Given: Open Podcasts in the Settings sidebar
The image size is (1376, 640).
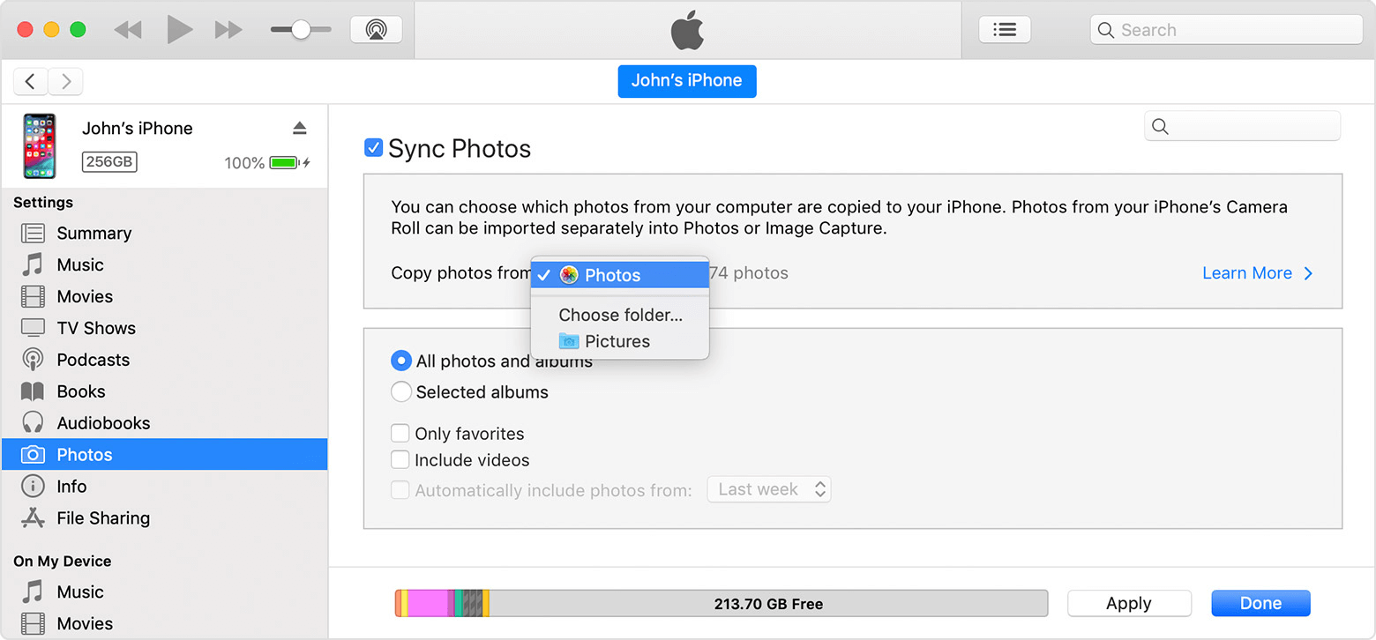Looking at the screenshot, I should (x=93, y=360).
